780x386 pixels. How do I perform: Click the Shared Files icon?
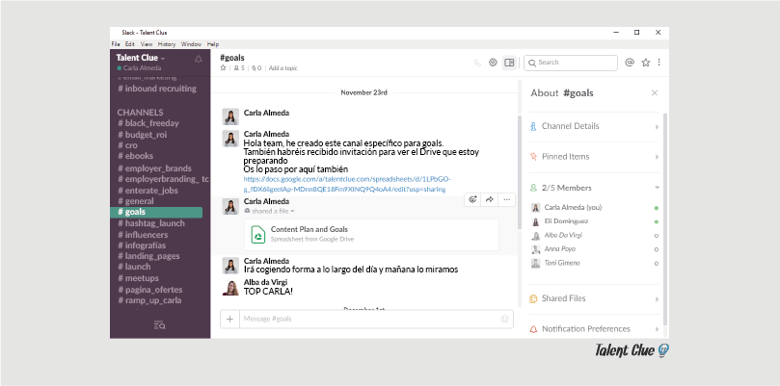533,298
